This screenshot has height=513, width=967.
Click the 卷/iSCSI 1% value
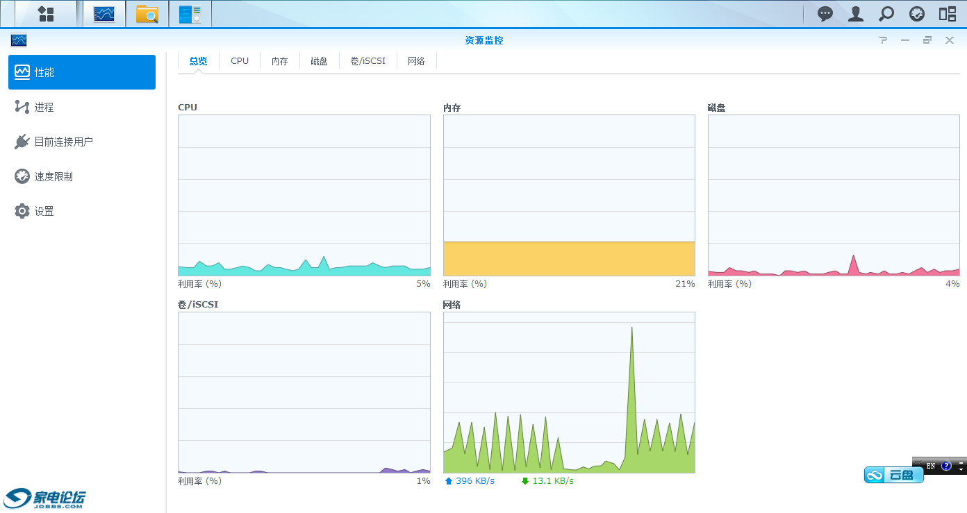(423, 481)
